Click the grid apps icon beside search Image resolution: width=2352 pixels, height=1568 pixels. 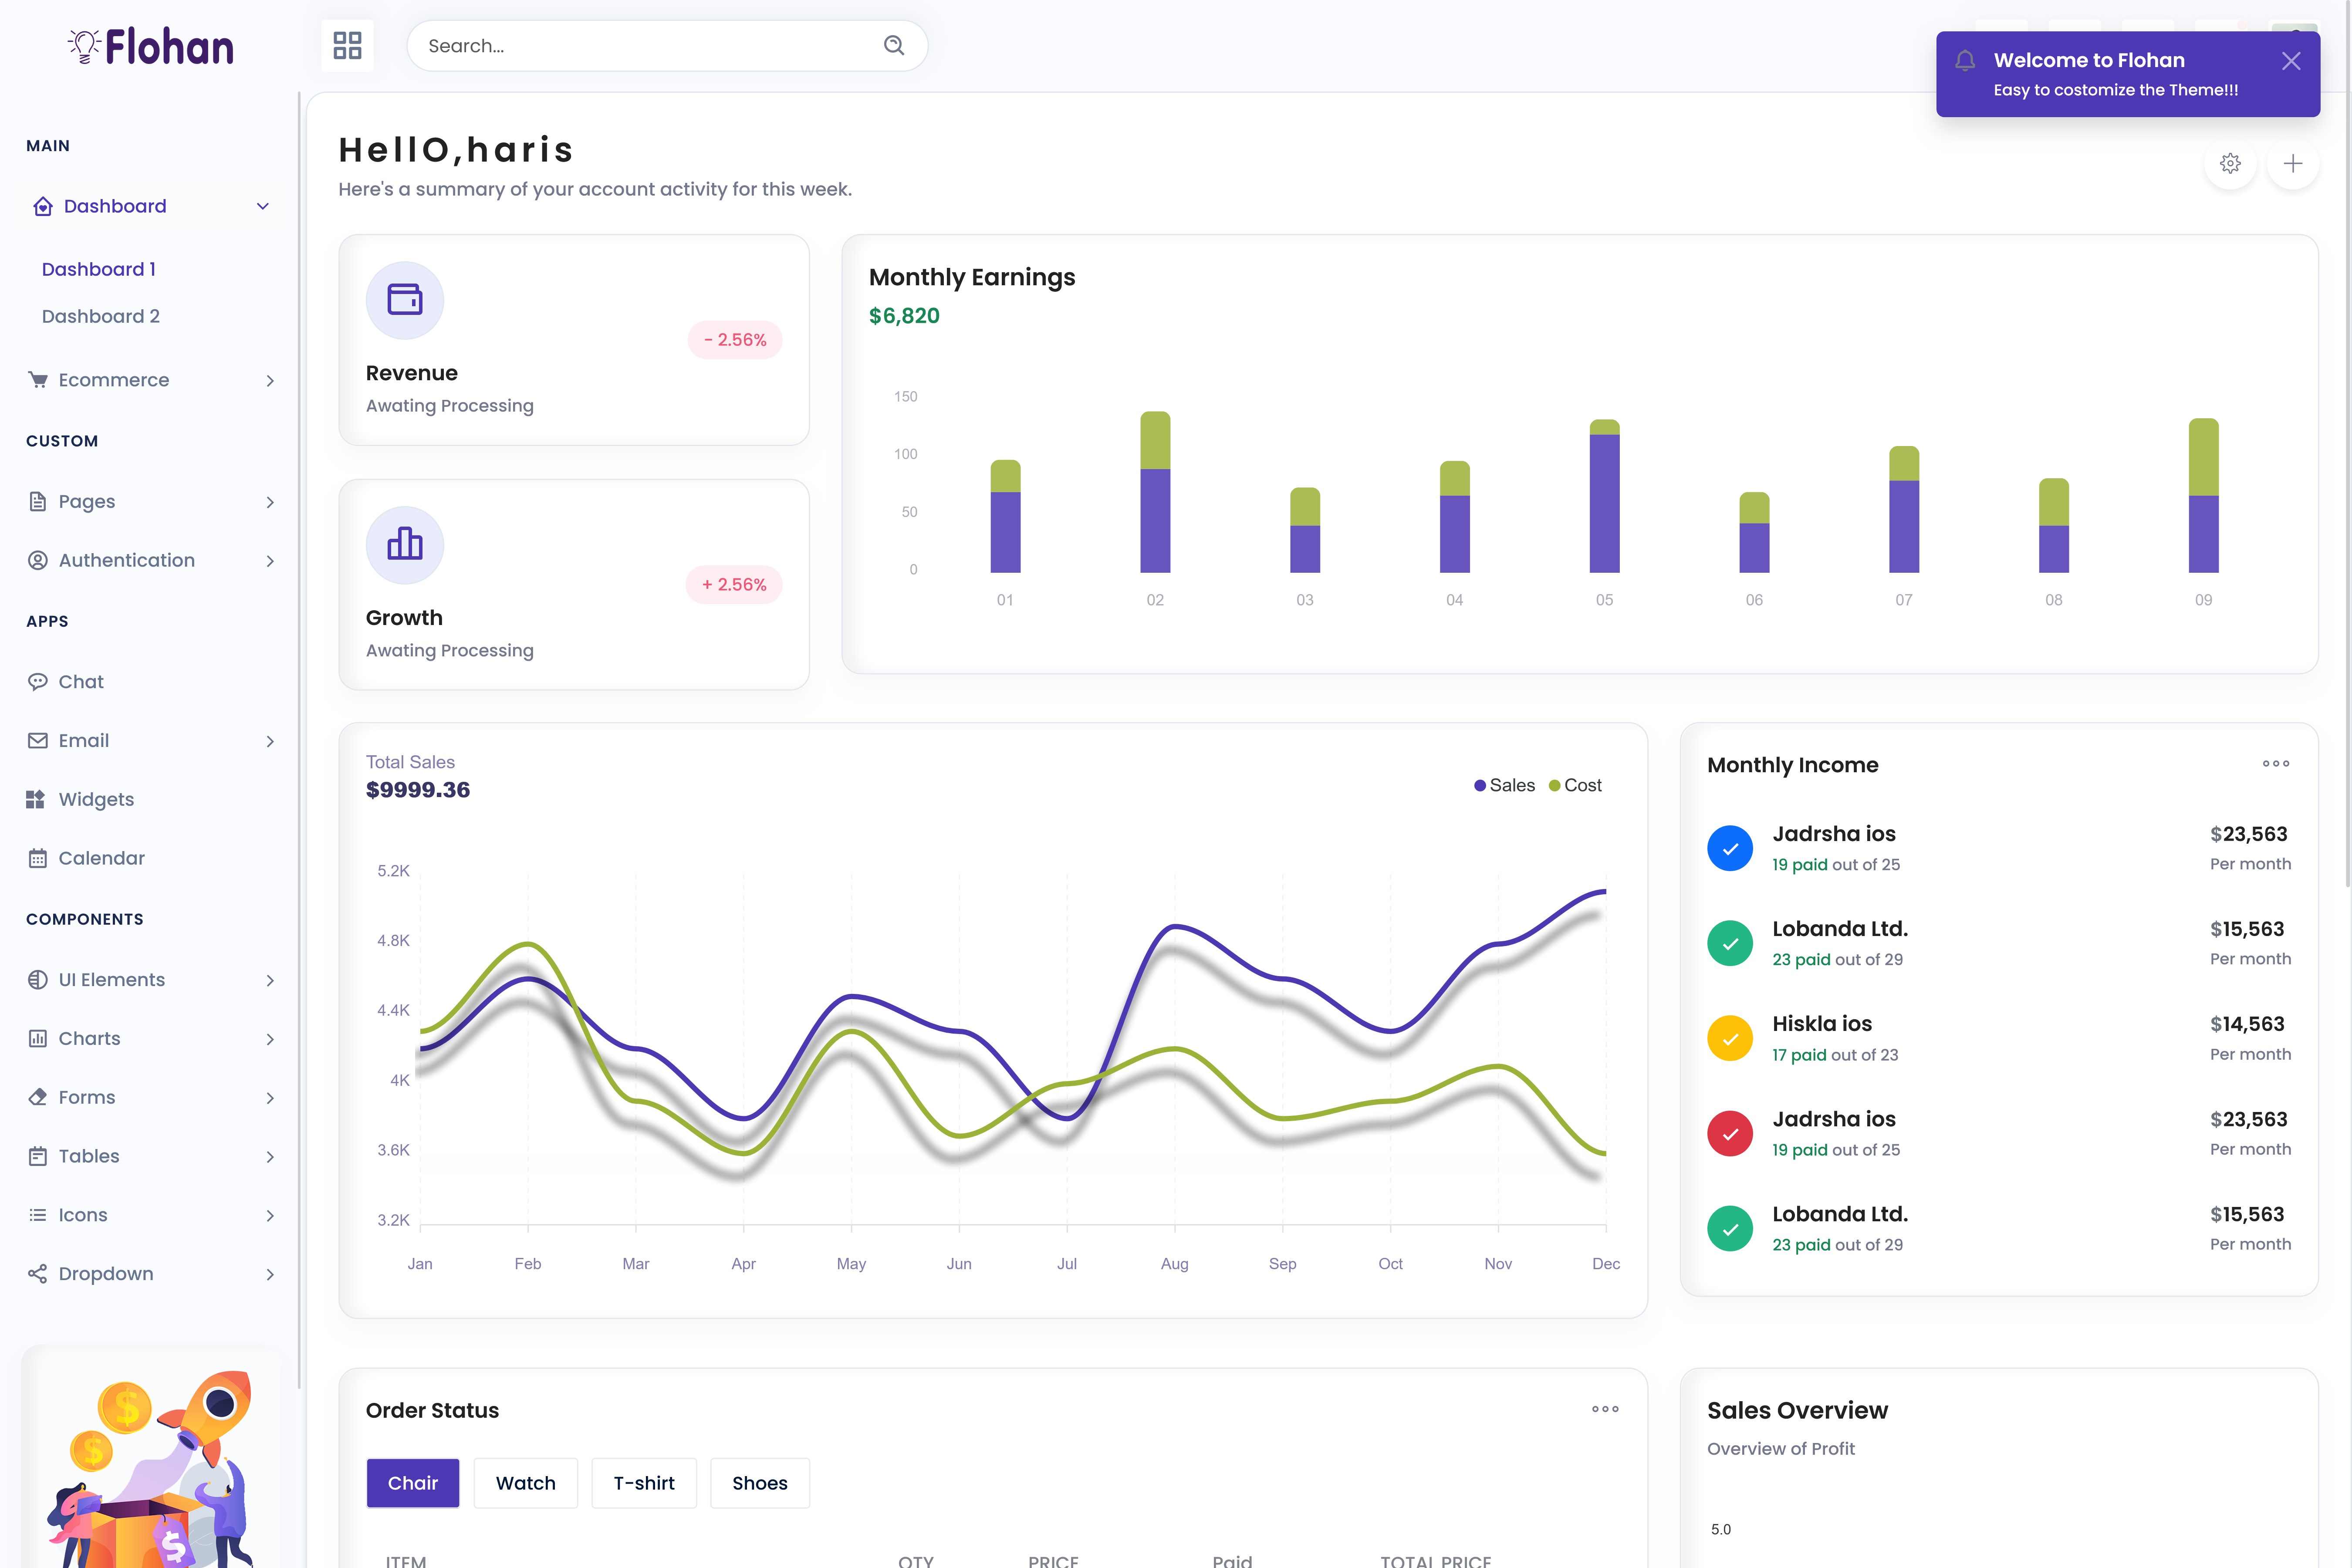[x=347, y=45]
